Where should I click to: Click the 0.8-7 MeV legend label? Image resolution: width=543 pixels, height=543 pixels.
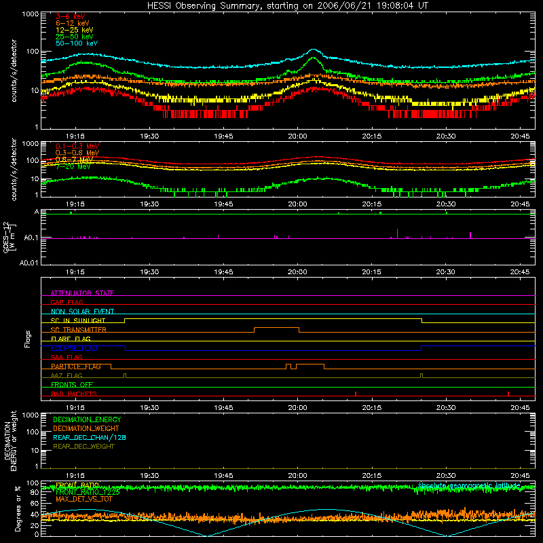[x=75, y=160]
